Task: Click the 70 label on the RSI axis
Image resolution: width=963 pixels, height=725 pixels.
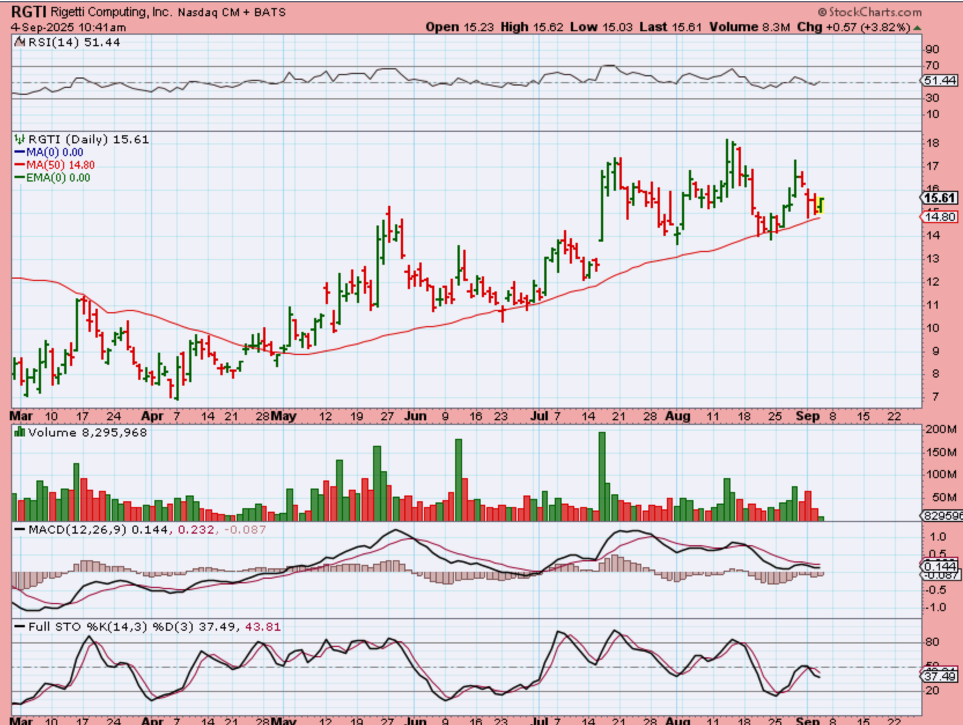Action: tap(932, 66)
